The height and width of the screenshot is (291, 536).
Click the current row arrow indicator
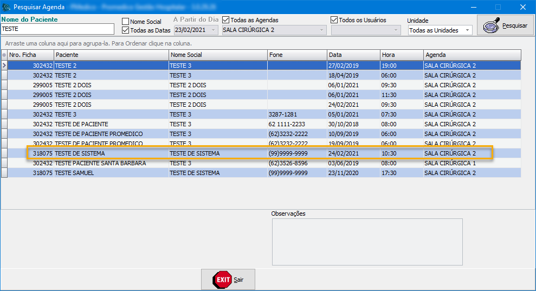coord(4,66)
